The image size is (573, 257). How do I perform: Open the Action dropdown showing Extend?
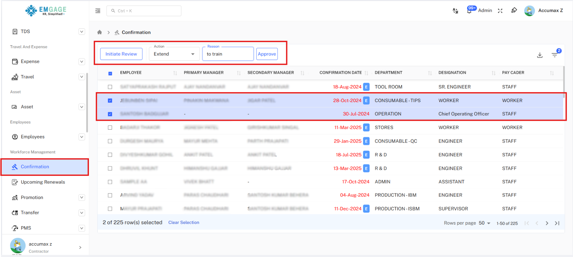(174, 54)
